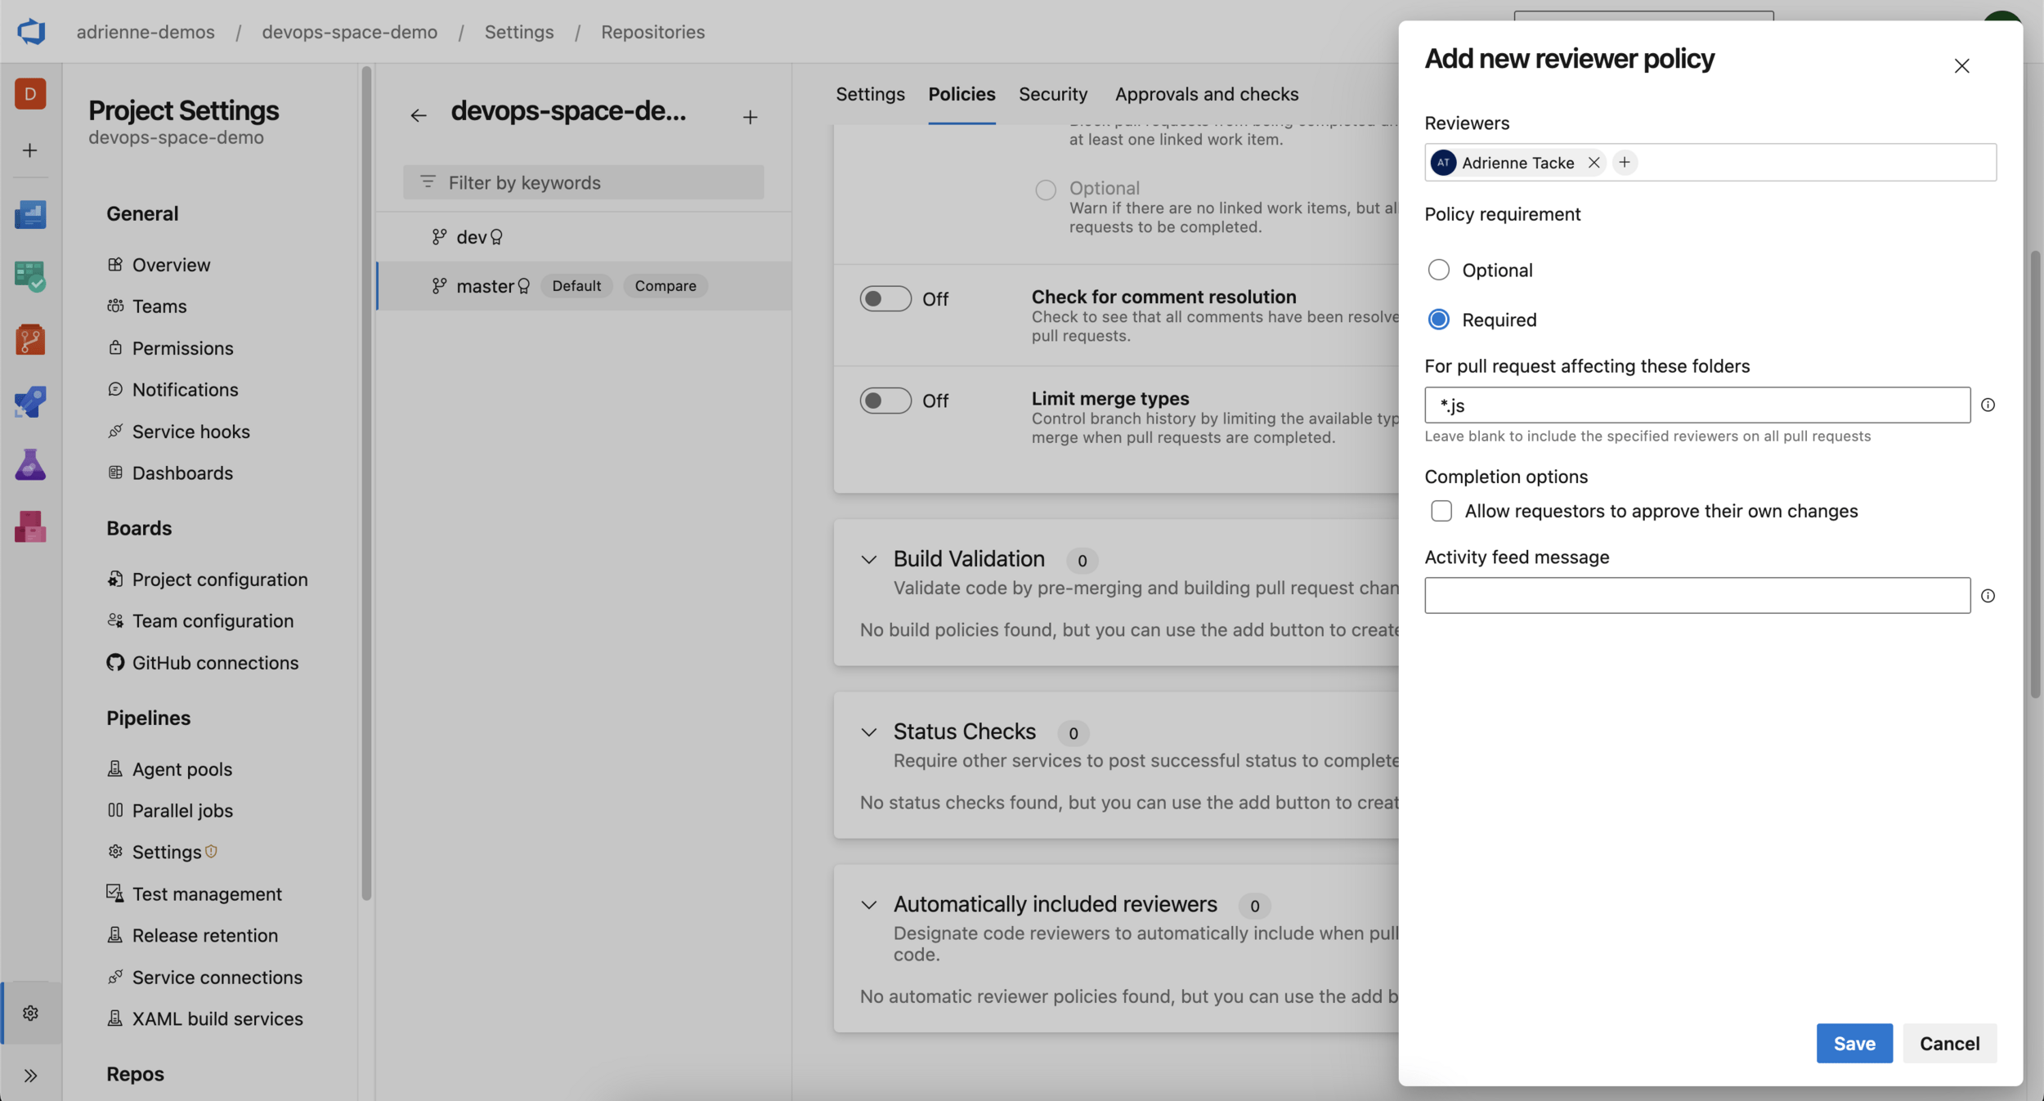Viewport: 2044px width, 1101px height.
Task: Open the Approvals and checks tab
Action: click(x=1206, y=94)
